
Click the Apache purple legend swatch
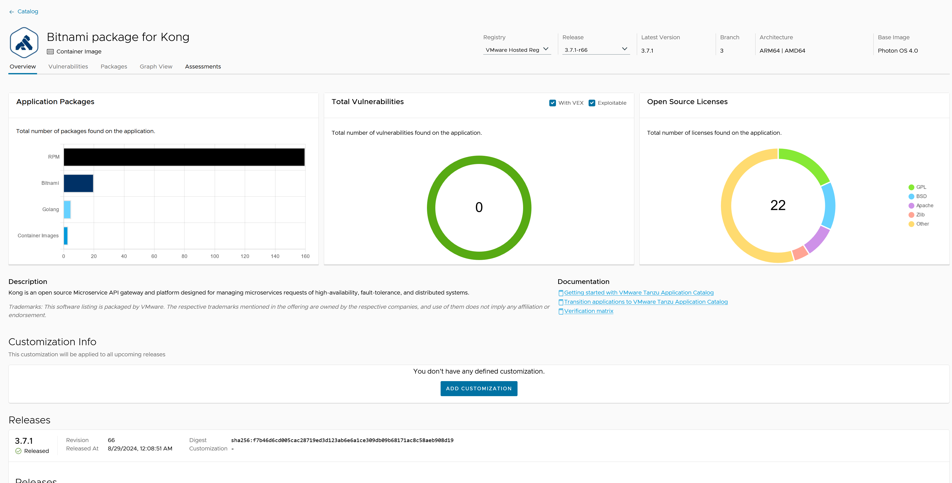(911, 206)
